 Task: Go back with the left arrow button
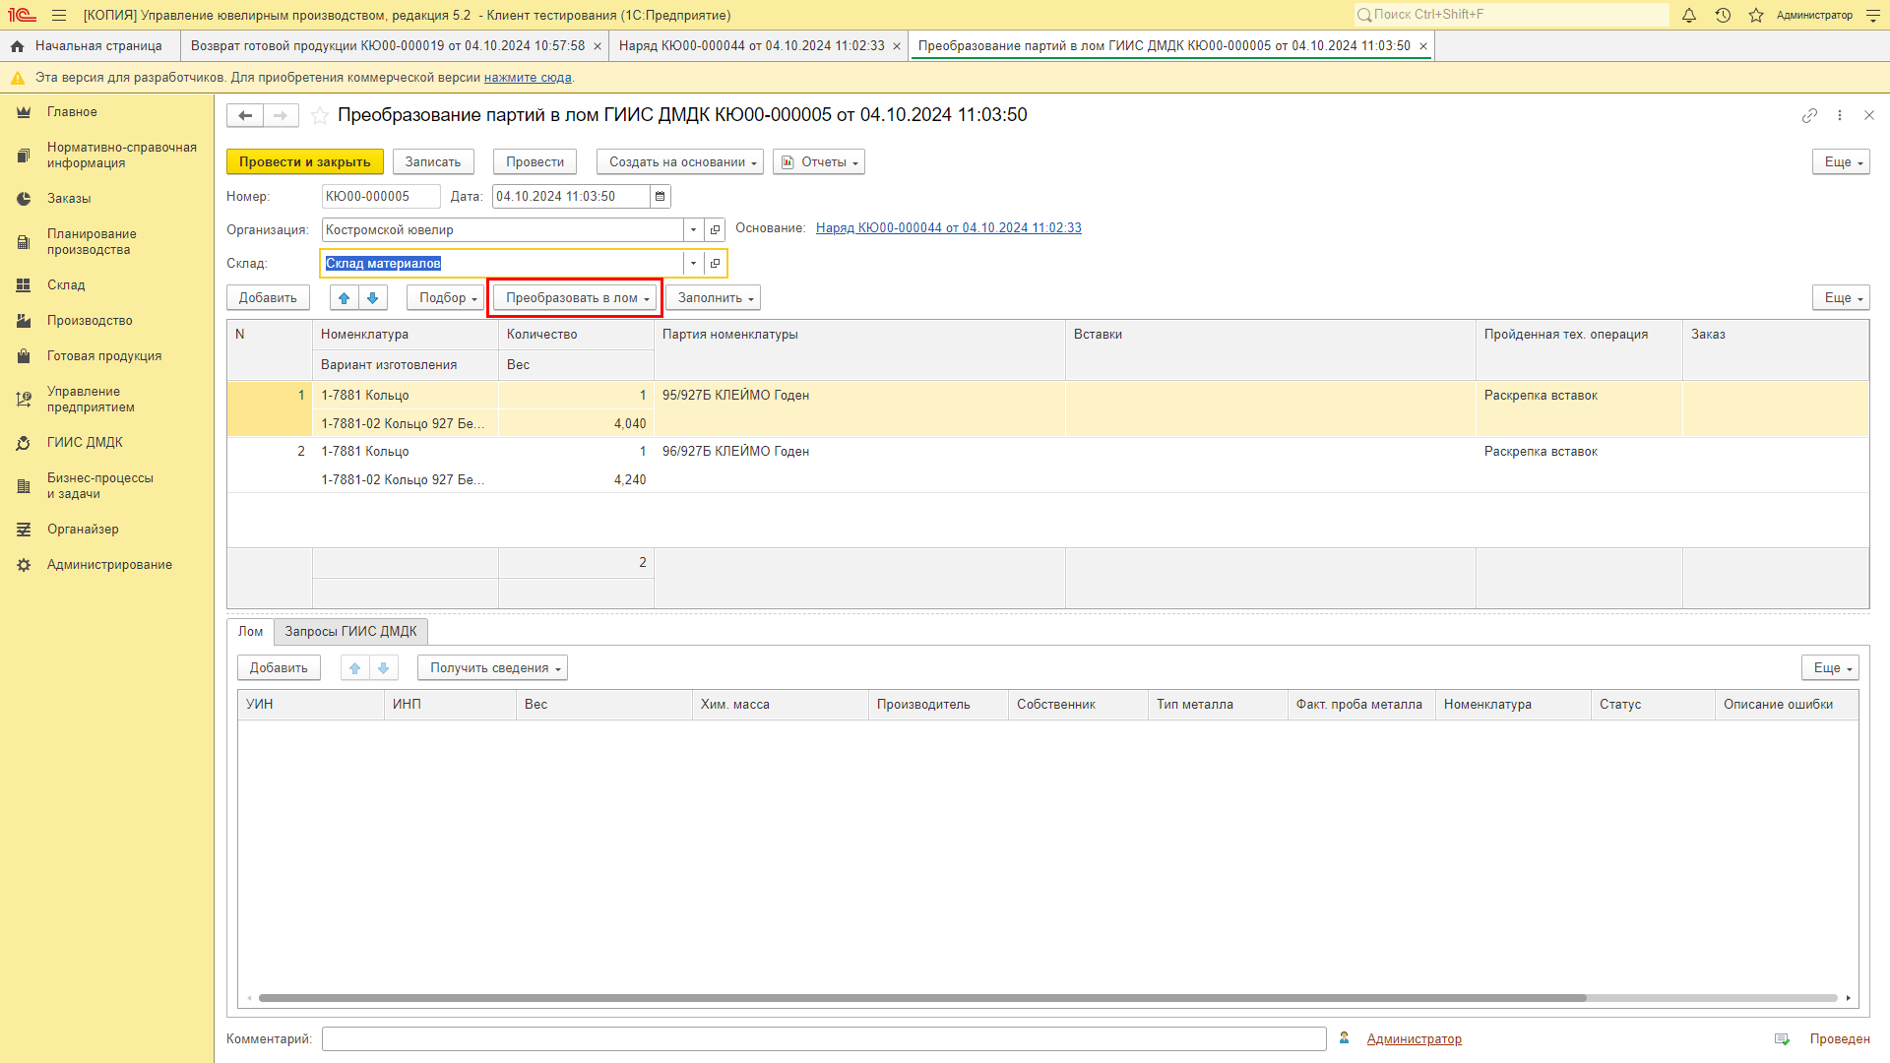245,115
